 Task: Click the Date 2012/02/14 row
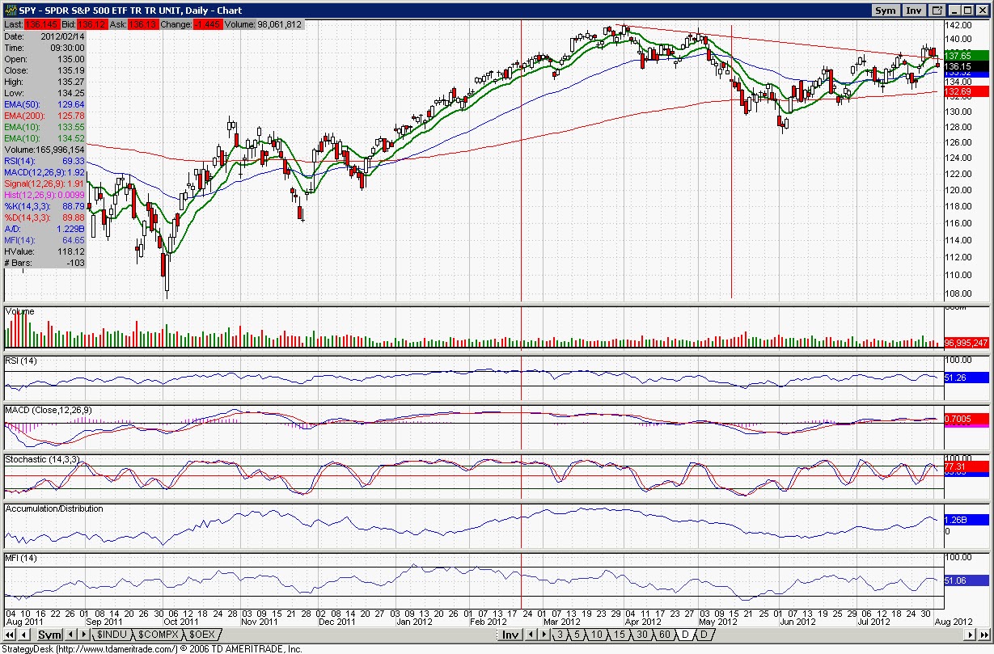pos(45,36)
